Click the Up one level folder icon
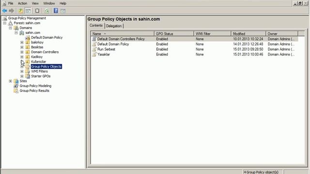Image resolution: width=310 pixels, height=174 pixels. tap(20, 11)
